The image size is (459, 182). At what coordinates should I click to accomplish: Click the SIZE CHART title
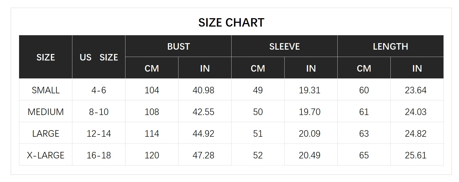(231, 23)
